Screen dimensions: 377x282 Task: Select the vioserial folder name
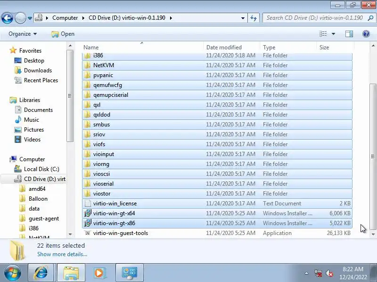103,183
